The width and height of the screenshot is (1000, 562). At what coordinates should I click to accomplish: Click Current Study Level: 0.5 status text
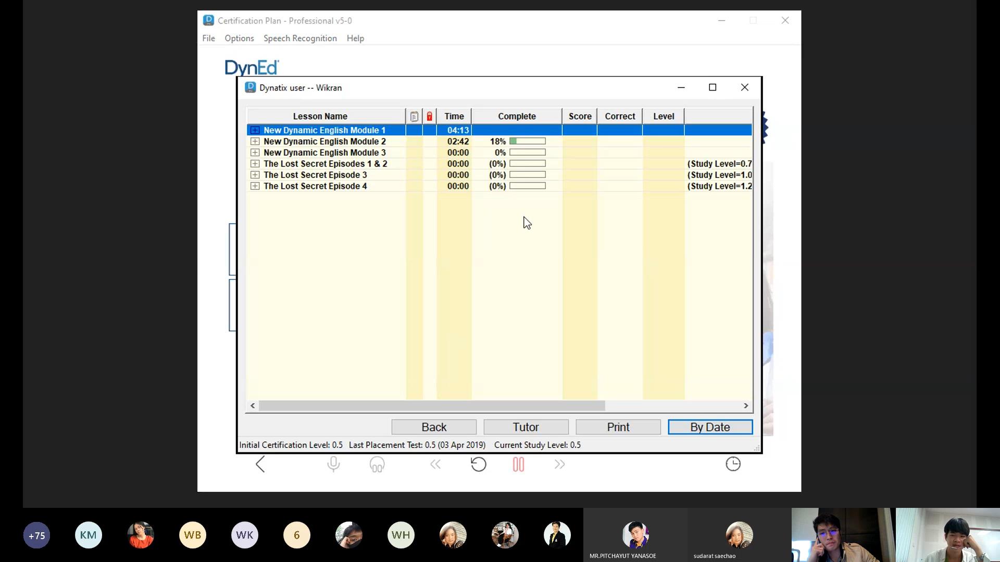pos(537,445)
